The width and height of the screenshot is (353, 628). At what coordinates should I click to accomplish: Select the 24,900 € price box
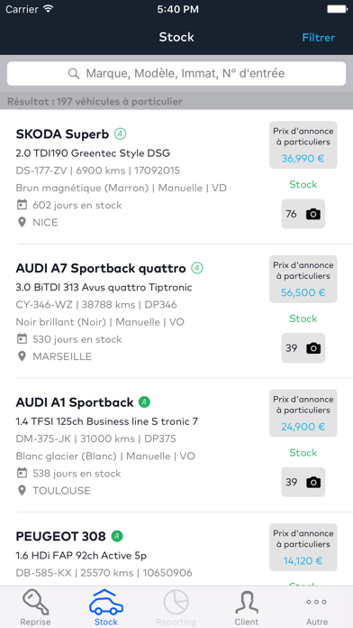303,413
